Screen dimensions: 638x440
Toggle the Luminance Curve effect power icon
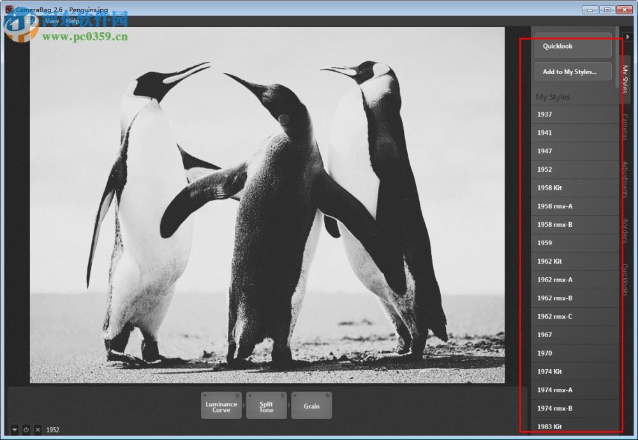click(x=237, y=395)
